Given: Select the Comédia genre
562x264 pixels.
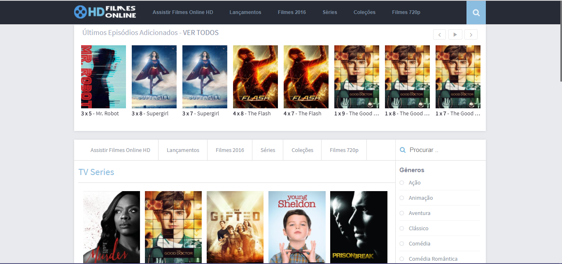Looking at the screenshot, I should click(420, 243).
